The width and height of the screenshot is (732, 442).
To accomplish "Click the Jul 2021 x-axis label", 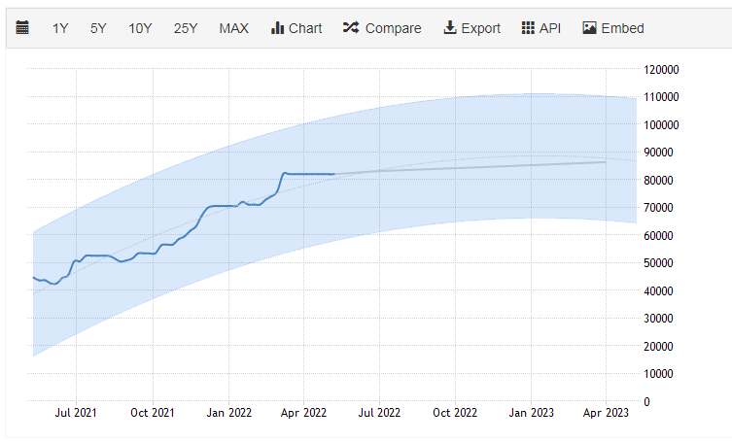I will (76, 413).
